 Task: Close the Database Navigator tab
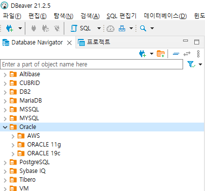pos(70,43)
